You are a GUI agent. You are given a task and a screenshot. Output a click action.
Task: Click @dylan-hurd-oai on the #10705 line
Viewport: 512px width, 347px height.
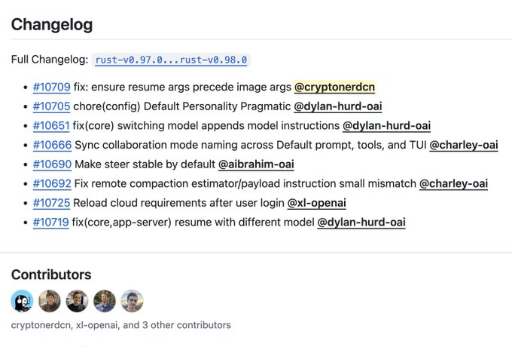coord(337,106)
